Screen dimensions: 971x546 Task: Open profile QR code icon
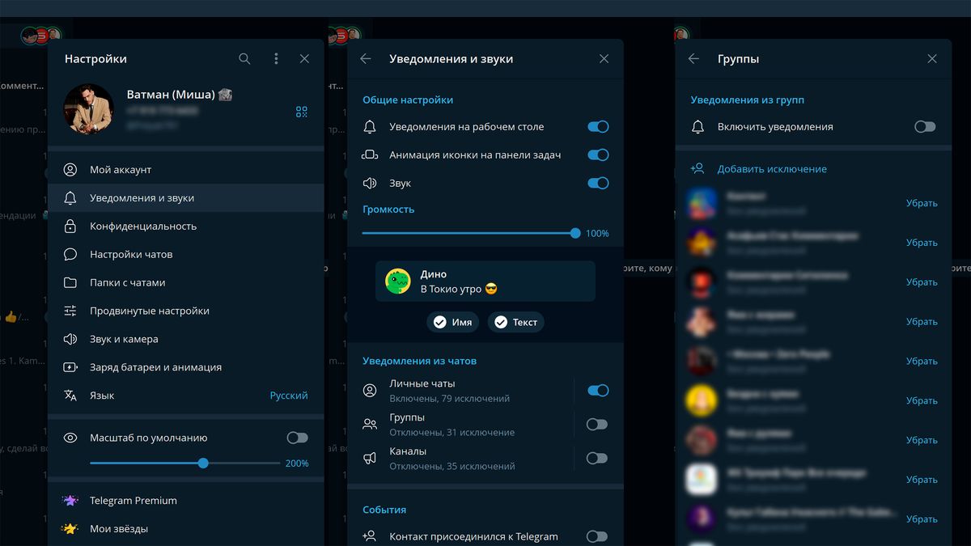coord(301,112)
